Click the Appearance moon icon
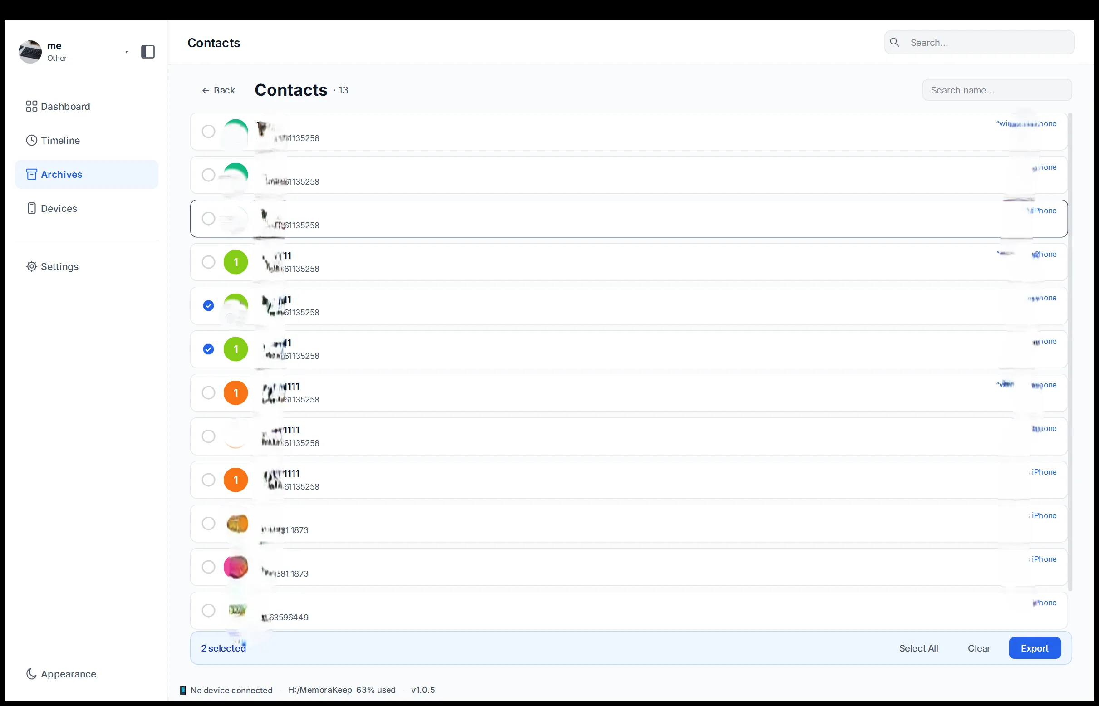The image size is (1099, 706). [x=31, y=673]
